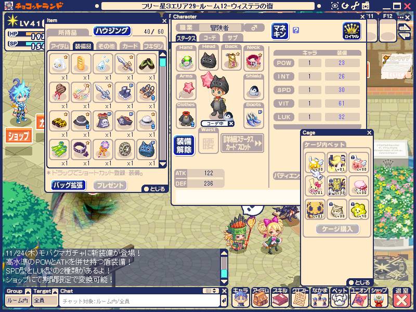Open the キャラ character menu icon
Image resolution: width=416 pixels, height=312 pixels.
click(x=240, y=297)
